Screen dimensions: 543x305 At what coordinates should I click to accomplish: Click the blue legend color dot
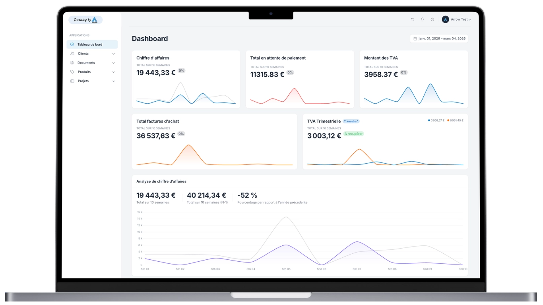point(429,120)
